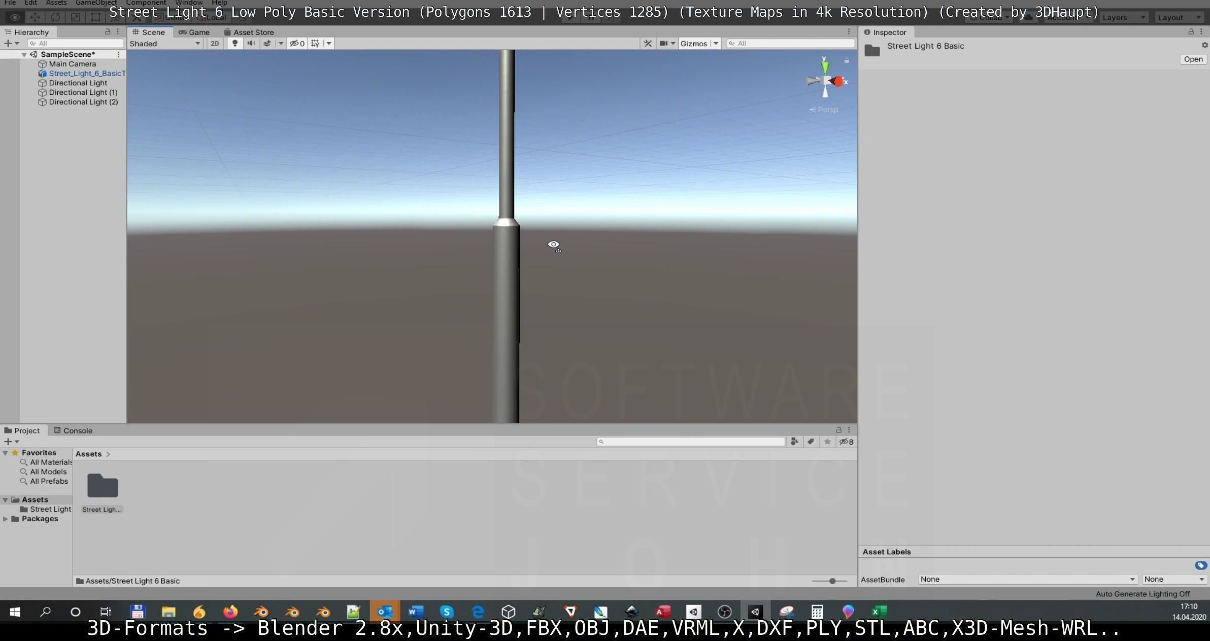Click the green Y axis gizmo cone
1210x641 pixels.
click(825, 67)
